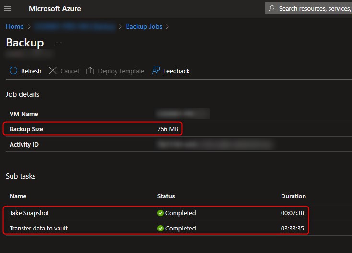Viewport: 352px width, 253px height.
Task: Click the Backup page title
Action: point(24,43)
